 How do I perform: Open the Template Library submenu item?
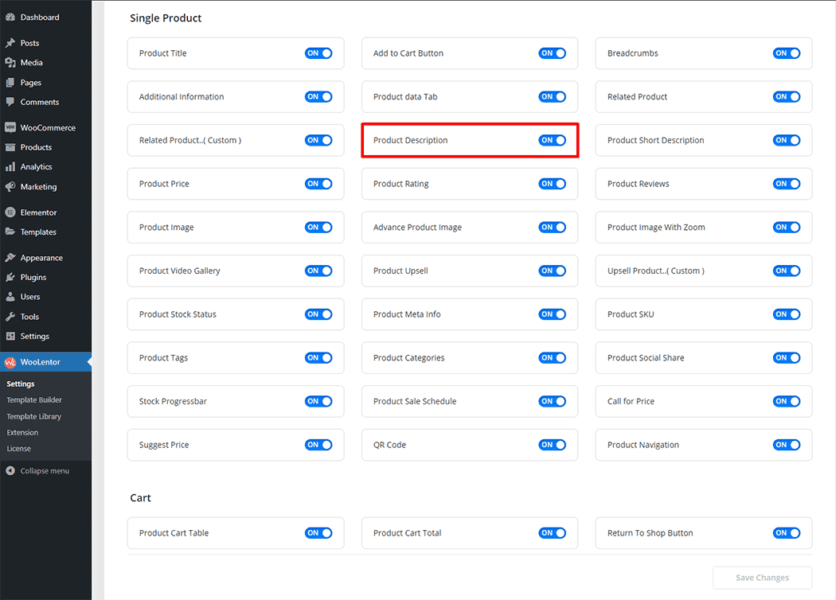(x=33, y=416)
